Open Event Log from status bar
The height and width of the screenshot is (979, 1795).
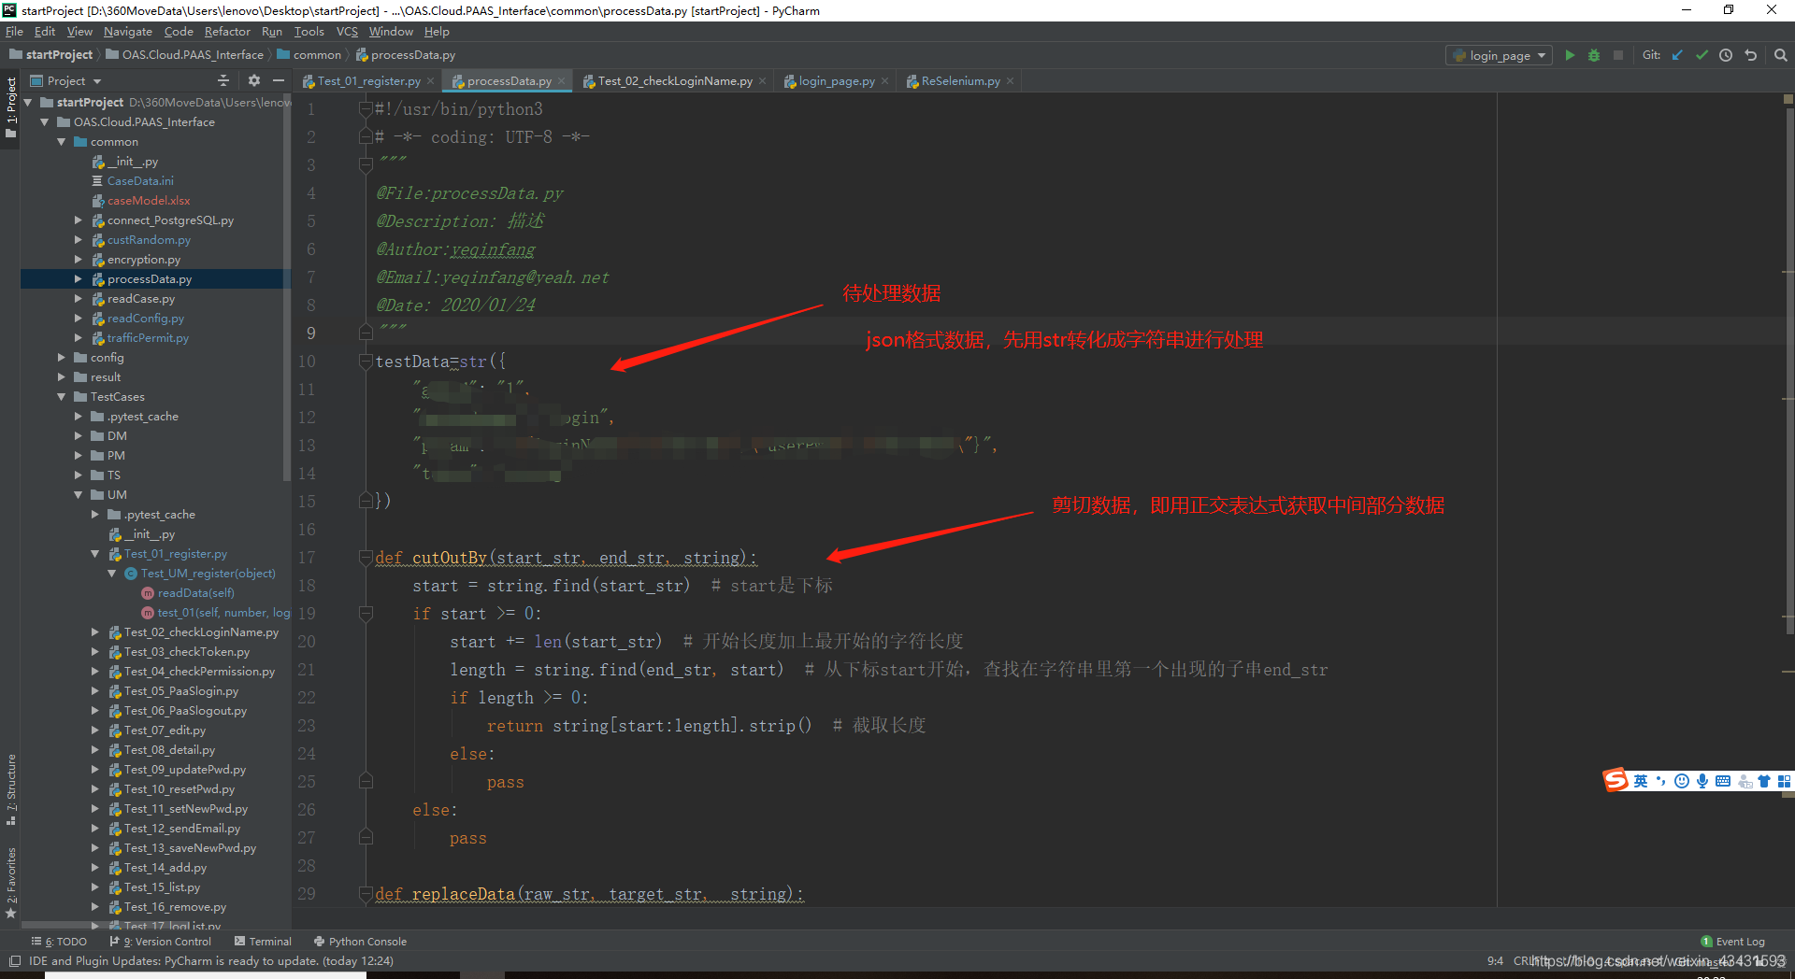pyautogui.click(x=1732, y=942)
